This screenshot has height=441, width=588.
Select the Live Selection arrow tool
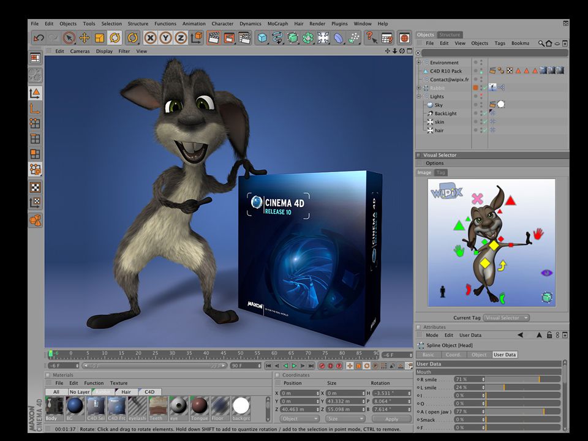click(69, 38)
